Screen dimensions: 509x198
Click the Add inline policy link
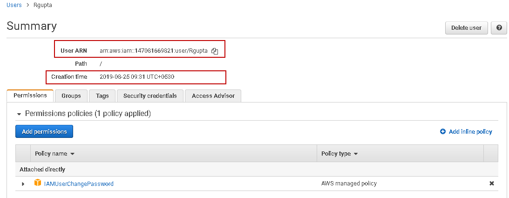(x=470, y=132)
